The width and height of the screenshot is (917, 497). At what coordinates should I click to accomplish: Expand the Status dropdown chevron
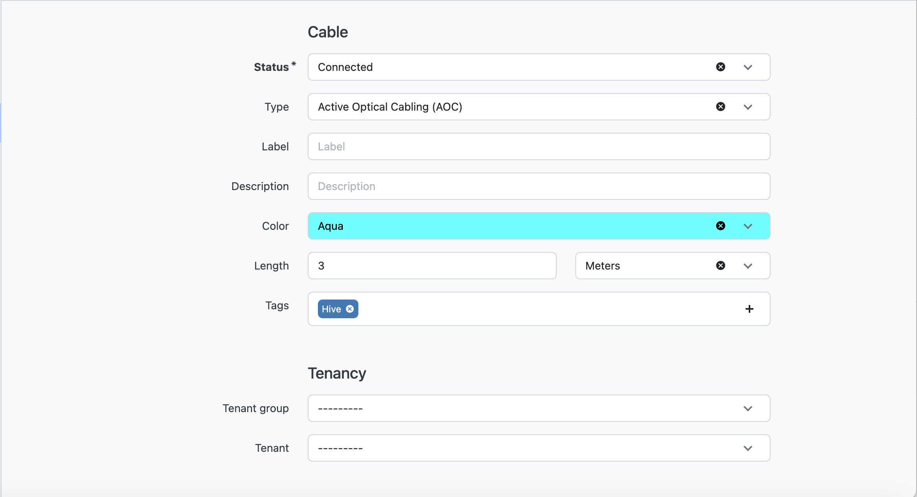[748, 67]
